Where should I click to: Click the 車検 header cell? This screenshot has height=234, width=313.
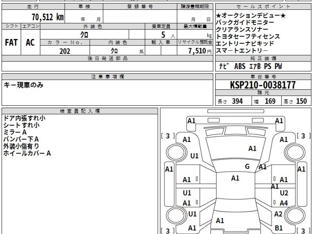(84, 7)
